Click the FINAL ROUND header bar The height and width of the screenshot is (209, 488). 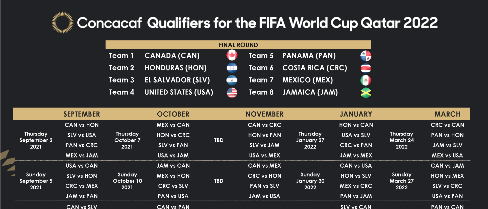pos(238,45)
